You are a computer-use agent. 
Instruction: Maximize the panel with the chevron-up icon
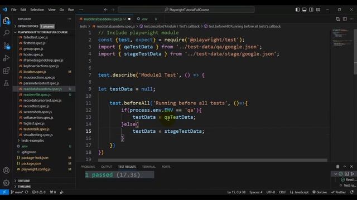(345, 167)
